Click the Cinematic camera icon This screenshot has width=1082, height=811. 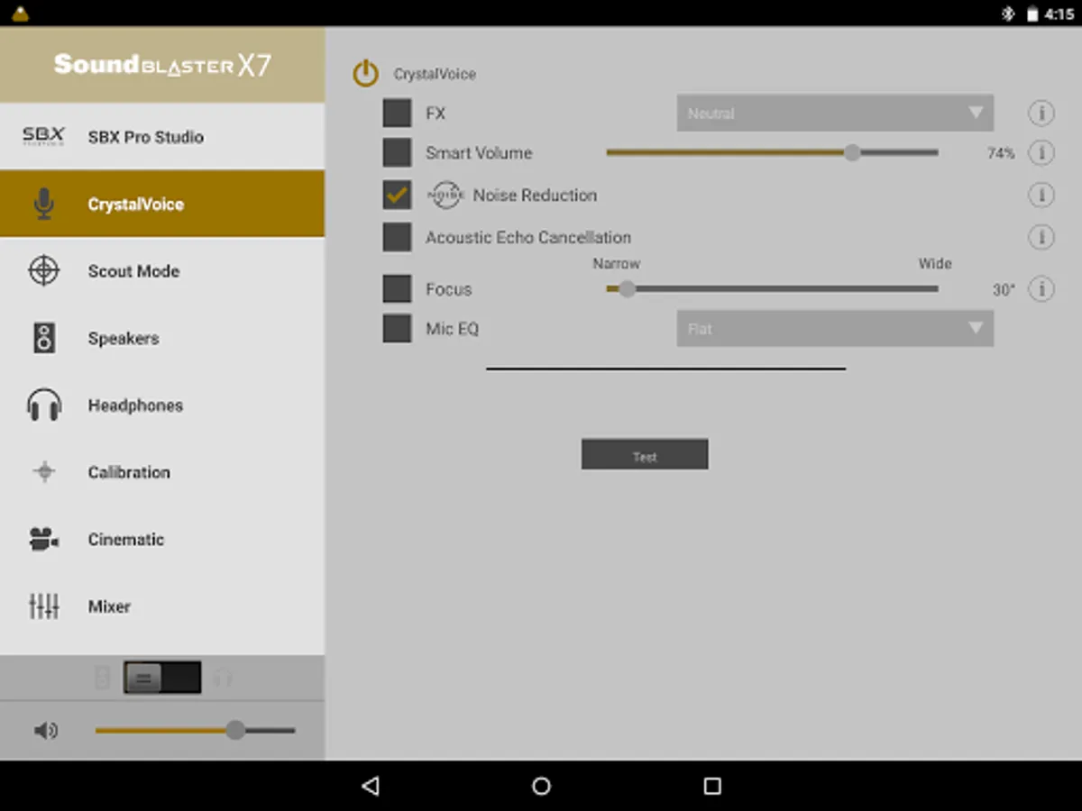pyautogui.click(x=43, y=540)
